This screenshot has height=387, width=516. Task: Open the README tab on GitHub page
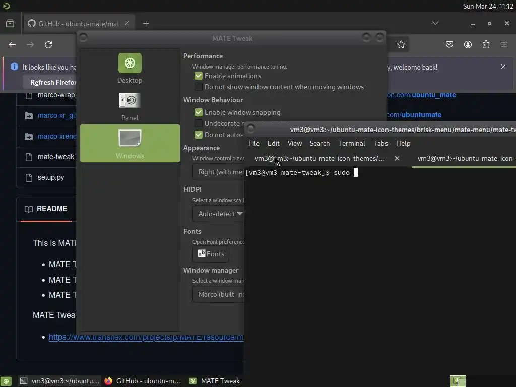point(46,209)
